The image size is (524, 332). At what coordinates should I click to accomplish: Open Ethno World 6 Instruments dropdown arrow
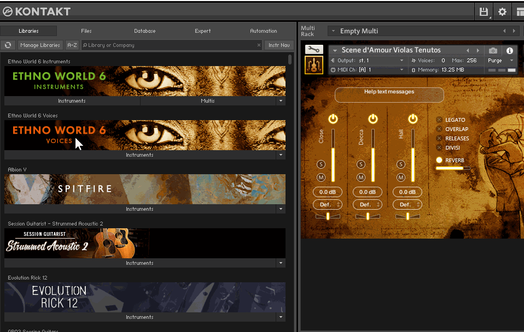(281, 101)
